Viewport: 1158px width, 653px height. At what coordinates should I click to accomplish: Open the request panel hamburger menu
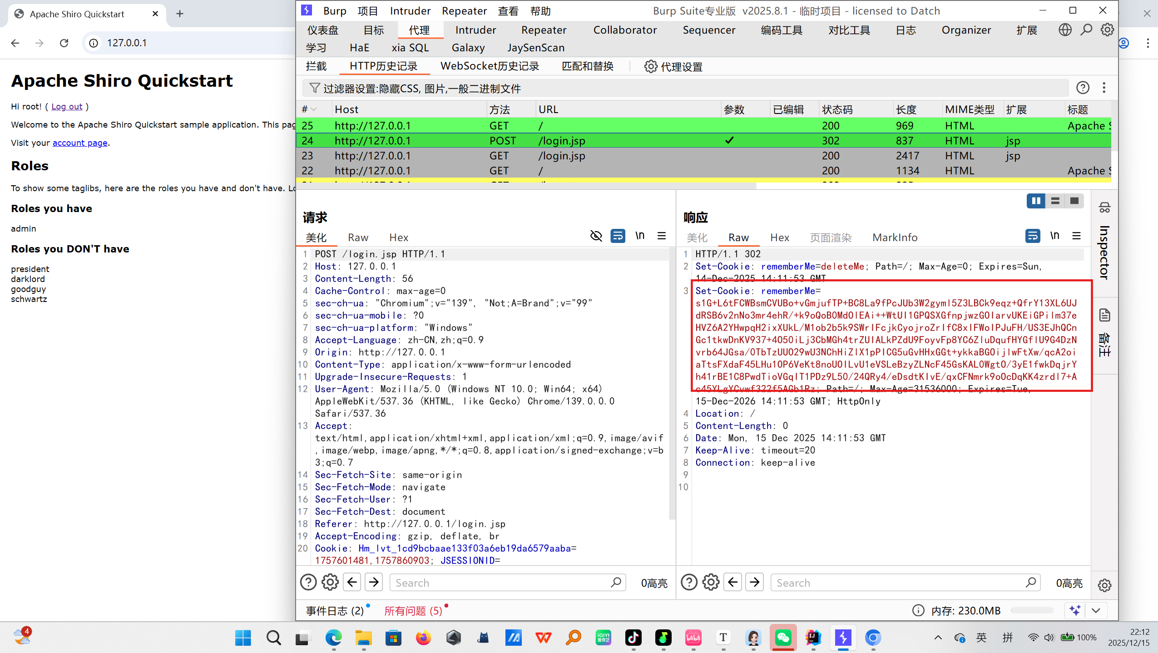click(662, 236)
